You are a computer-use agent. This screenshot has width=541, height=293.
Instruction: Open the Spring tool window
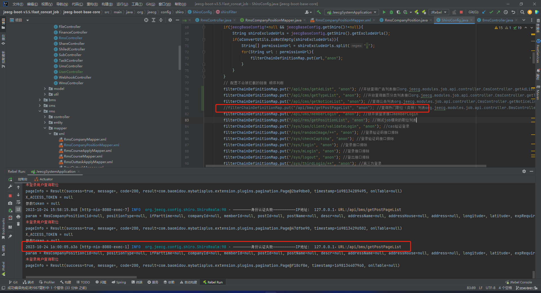coord(119,282)
